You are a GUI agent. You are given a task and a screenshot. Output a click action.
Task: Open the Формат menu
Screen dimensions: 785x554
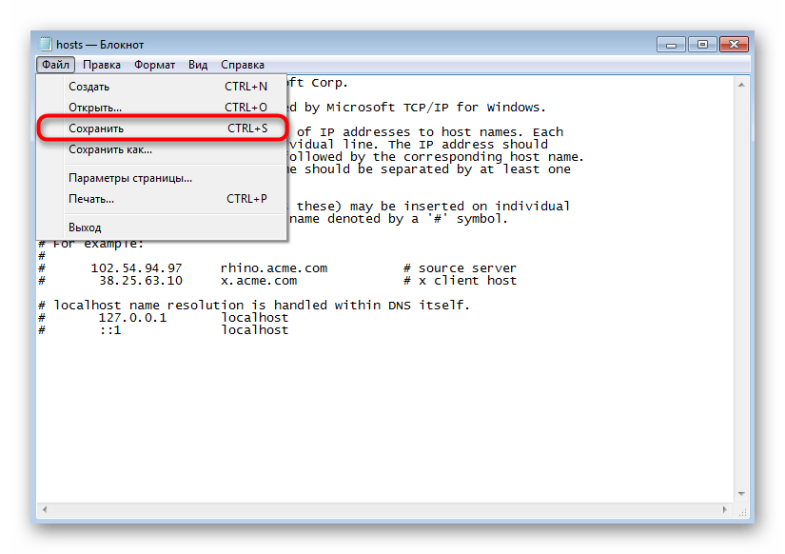(154, 65)
